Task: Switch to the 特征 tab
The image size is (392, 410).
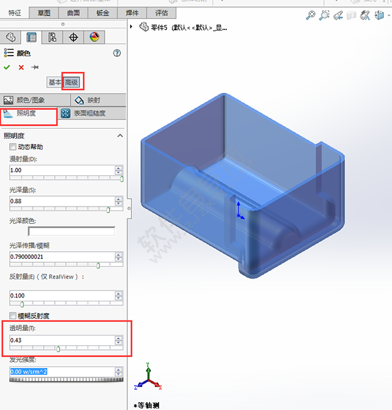Action: (x=14, y=13)
